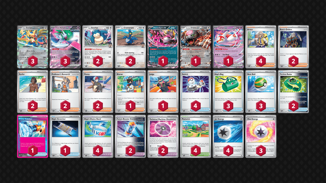Screen dimensions: 326x183
Task: View the Hop's Bag item card
Action: click(228, 91)
